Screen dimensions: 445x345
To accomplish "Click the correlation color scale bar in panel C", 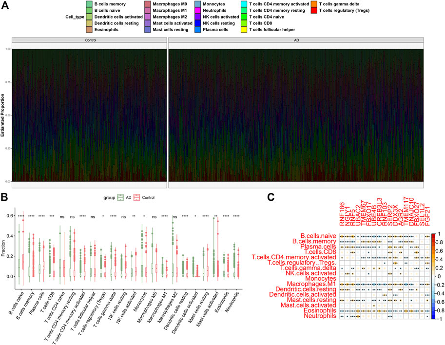I will (x=434, y=276).
